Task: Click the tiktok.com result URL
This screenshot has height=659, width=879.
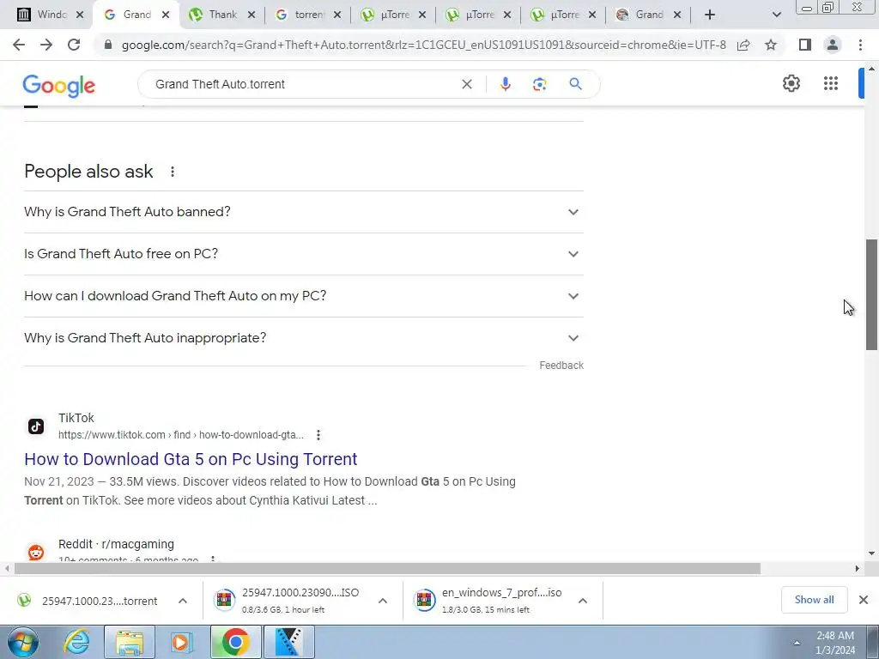Action: click(x=180, y=435)
